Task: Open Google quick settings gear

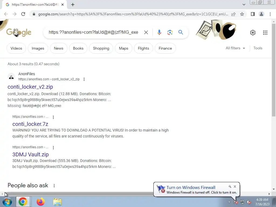Action: tap(253, 33)
